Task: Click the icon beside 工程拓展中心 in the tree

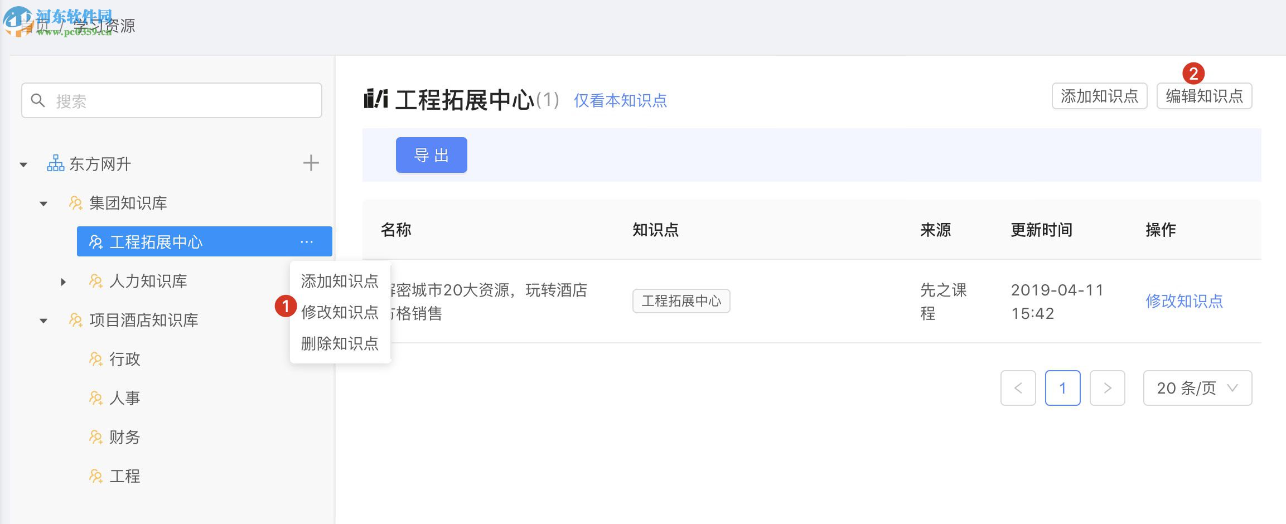Action: pyautogui.click(x=96, y=242)
